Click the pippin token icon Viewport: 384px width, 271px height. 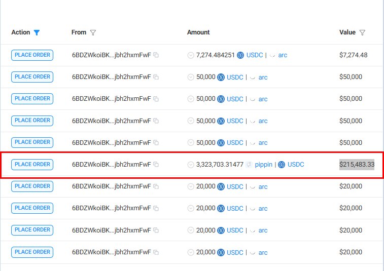pos(249,164)
